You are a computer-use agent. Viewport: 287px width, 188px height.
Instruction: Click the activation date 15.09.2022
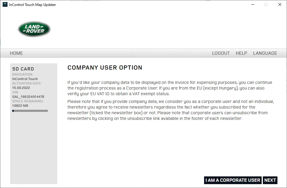point(21,88)
